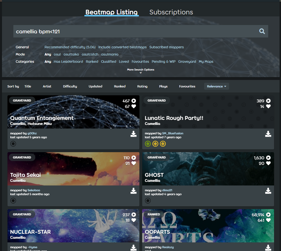Filter categories by Ranked
Viewport: 281px width, 251px height.
coord(92,61)
